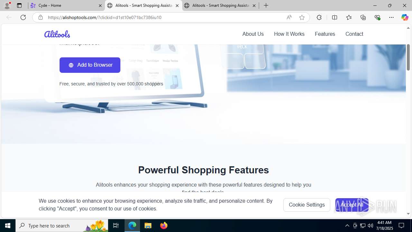Enable split screen view
The height and width of the screenshot is (232, 412).
coord(334,17)
